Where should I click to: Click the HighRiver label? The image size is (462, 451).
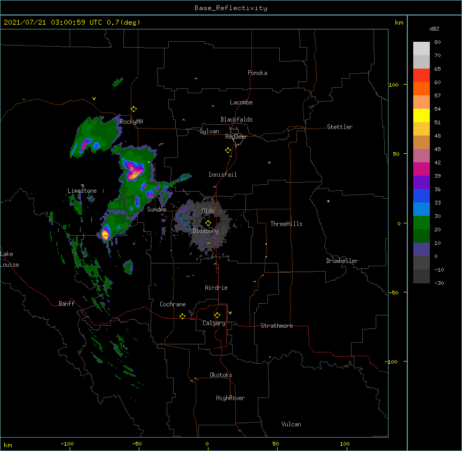click(x=230, y=398)
